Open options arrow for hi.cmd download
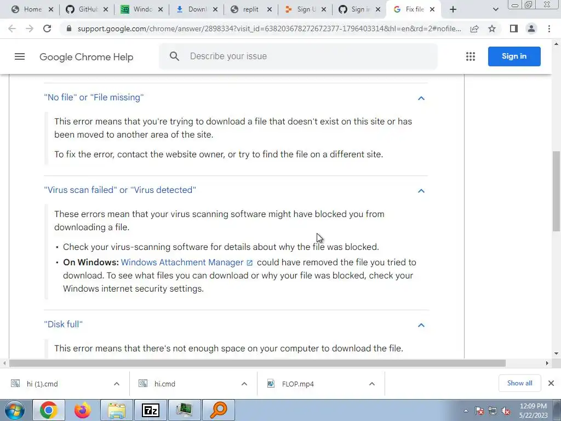 coord(244,384)
